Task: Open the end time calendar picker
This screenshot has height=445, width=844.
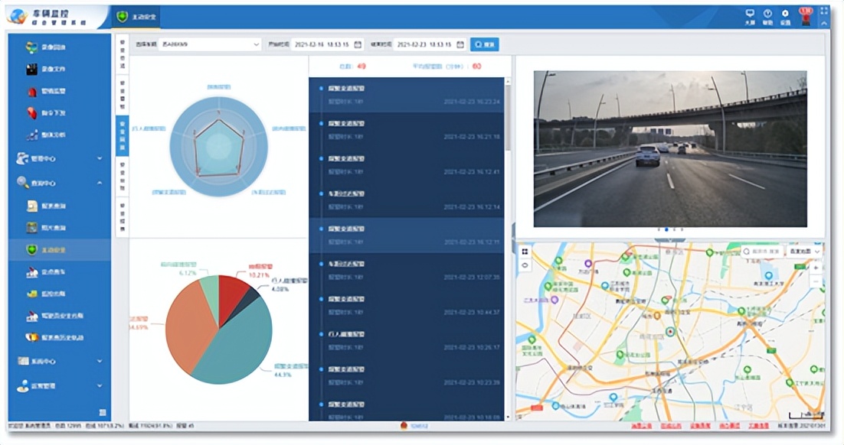Action: click(460, 44)
